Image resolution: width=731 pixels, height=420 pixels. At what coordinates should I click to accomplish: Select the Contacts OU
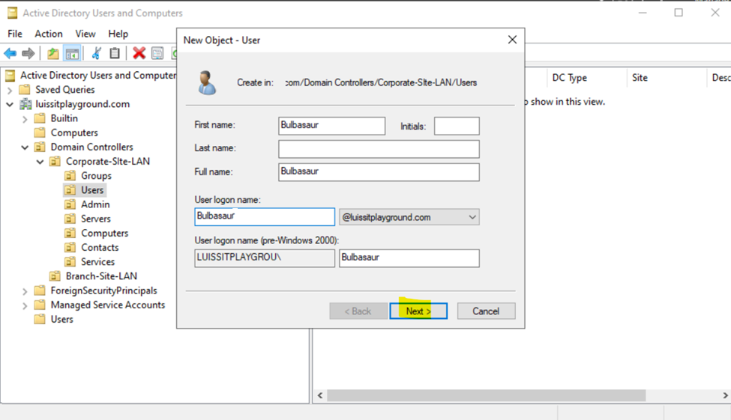coord(100,247)
